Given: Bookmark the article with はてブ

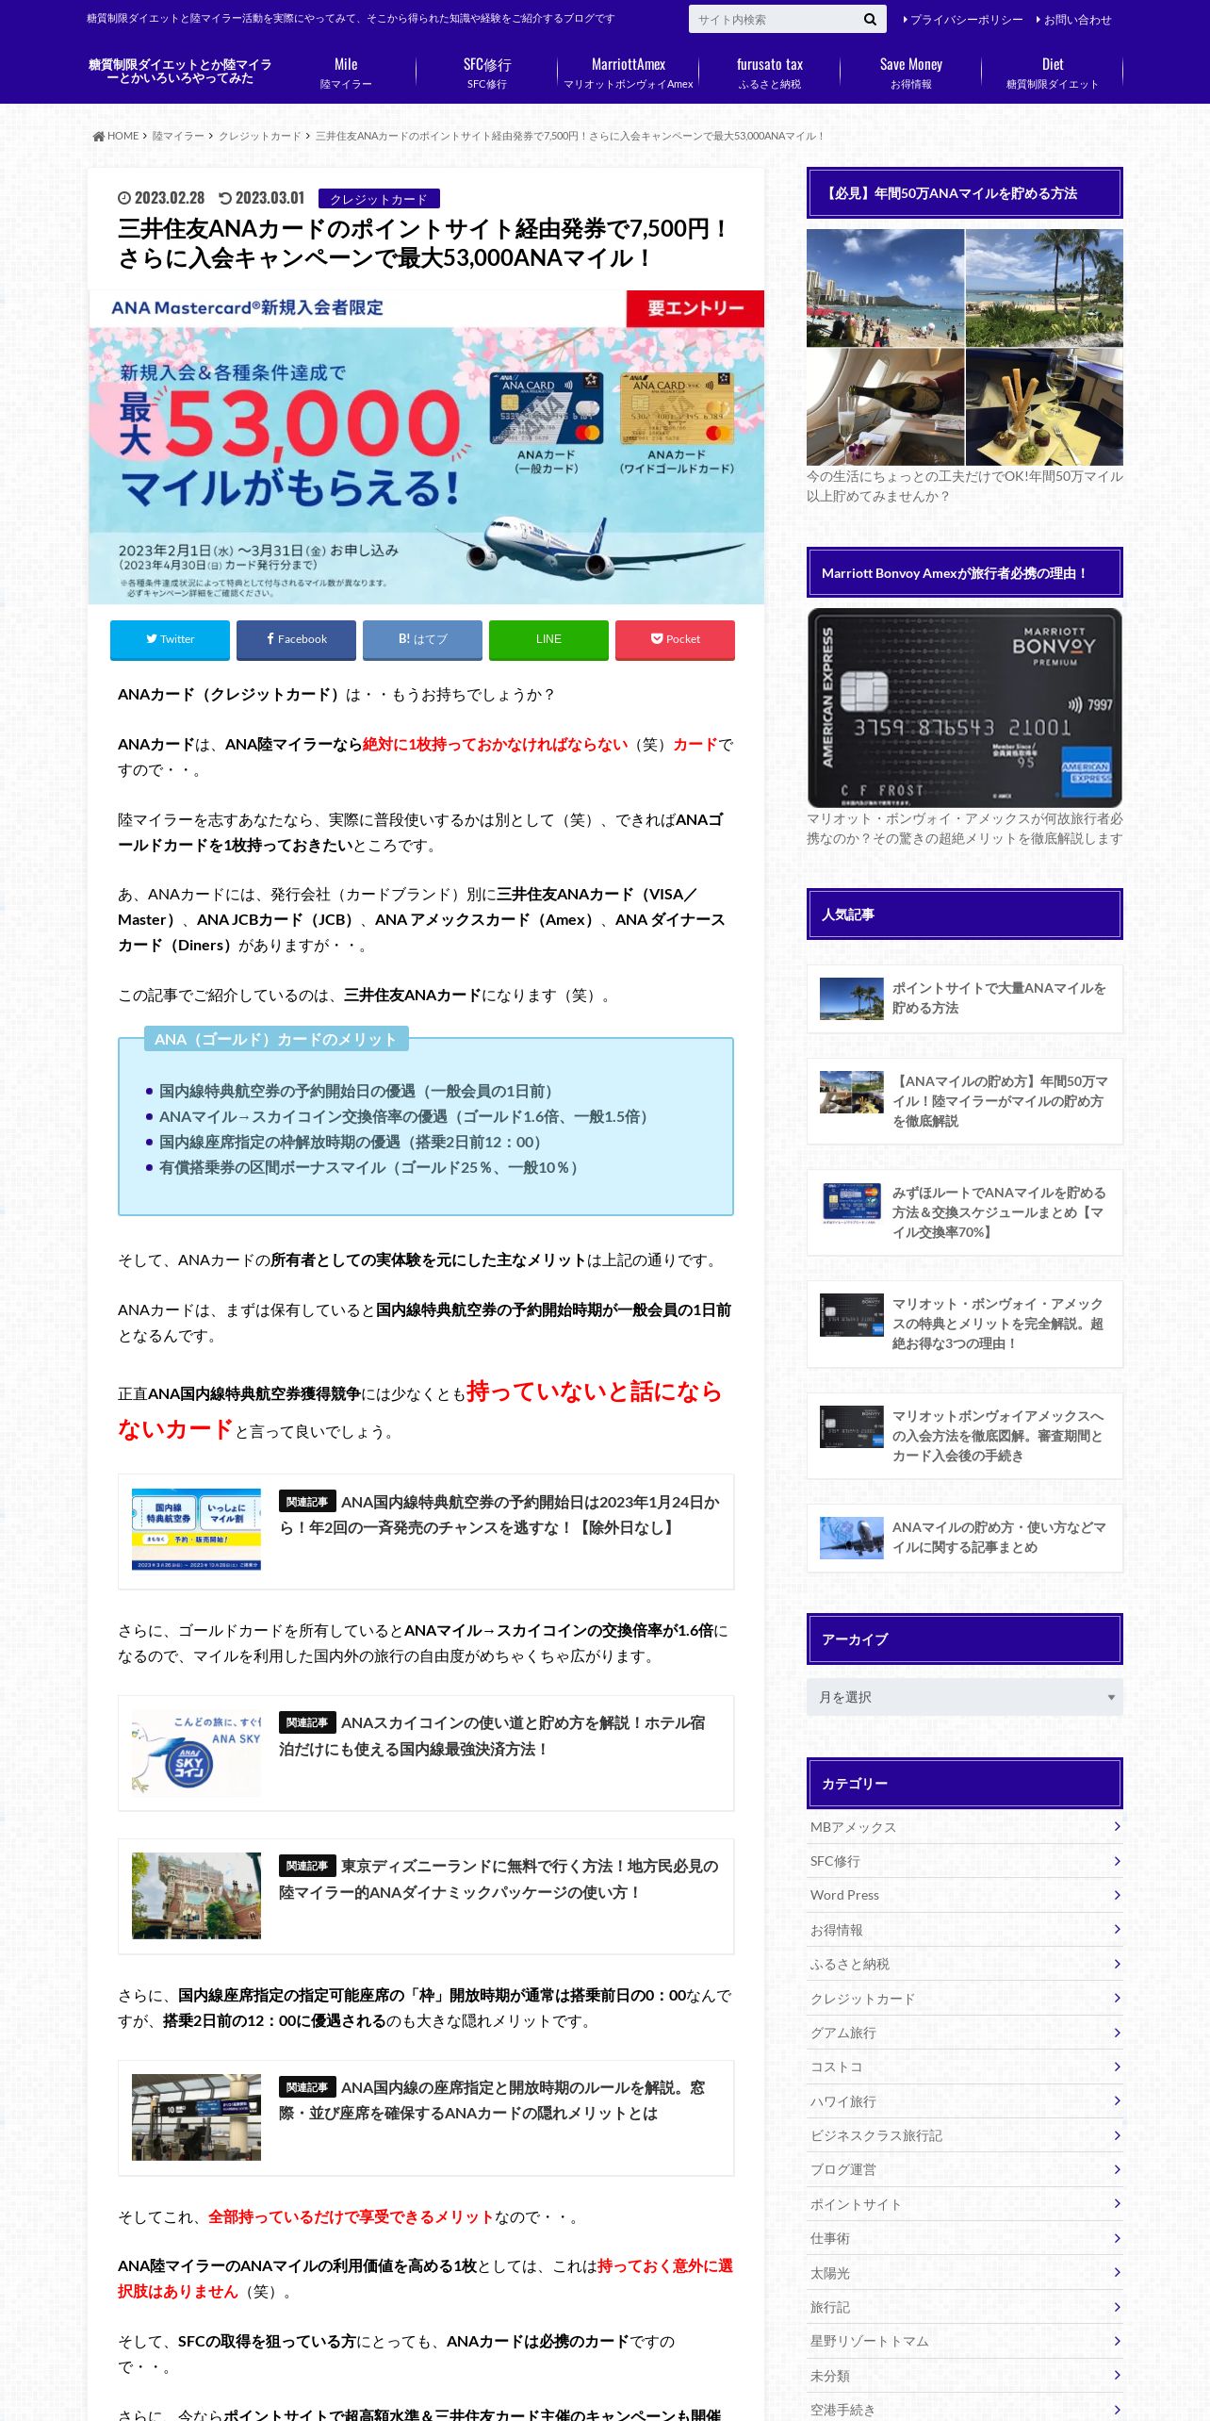Looking at the screenshot, I should point(422,639).
